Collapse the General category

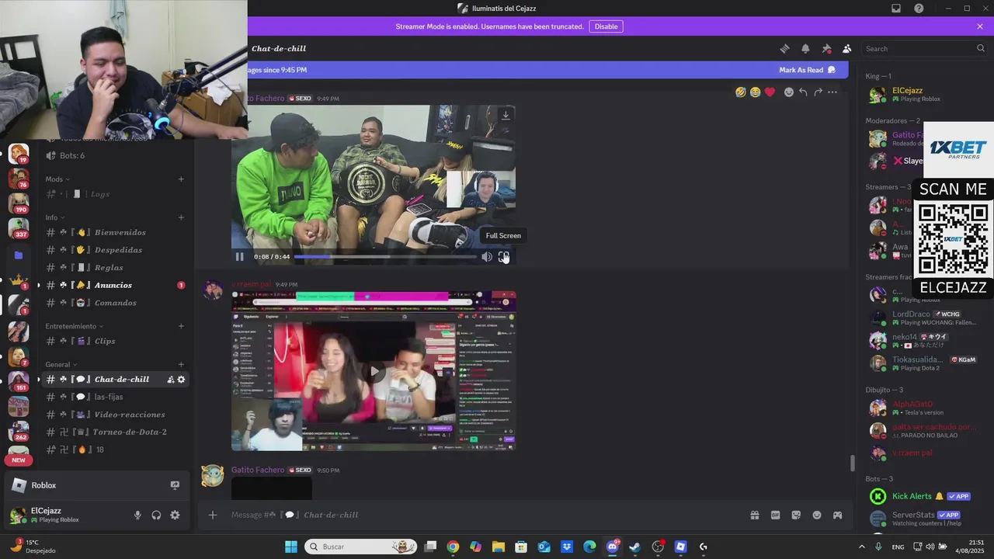[61, 364]
